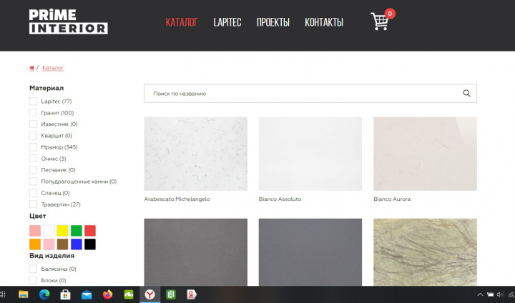This screenshot has width=515, height=303.
Task: Click the Prime Interior logo
Action: pyautogui.click(x=69, y=21)
